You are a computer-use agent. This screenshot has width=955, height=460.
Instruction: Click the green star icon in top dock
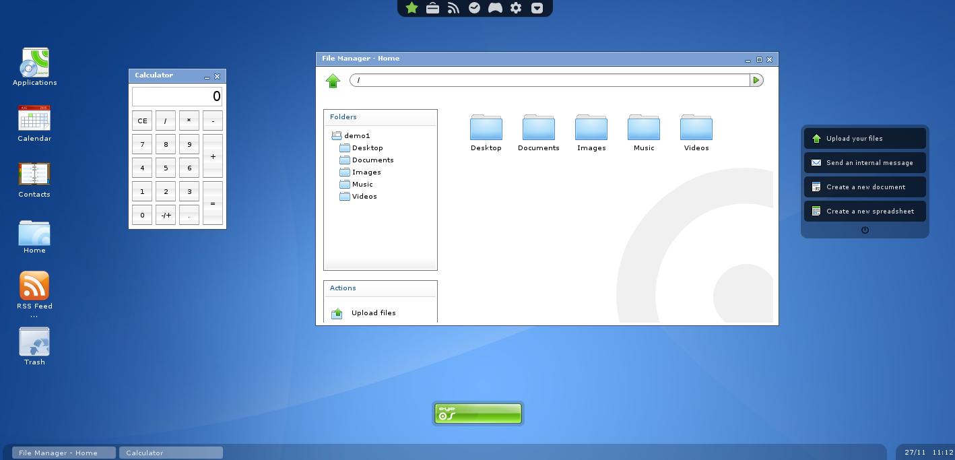pos(412,8)
